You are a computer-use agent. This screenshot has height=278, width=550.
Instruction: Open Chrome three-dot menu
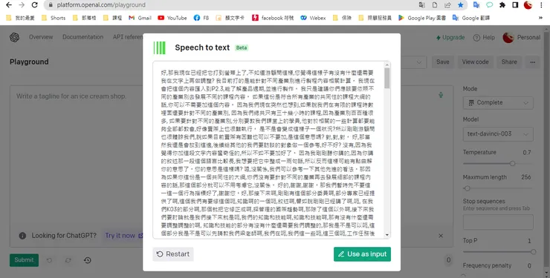[x=541, y=5]
